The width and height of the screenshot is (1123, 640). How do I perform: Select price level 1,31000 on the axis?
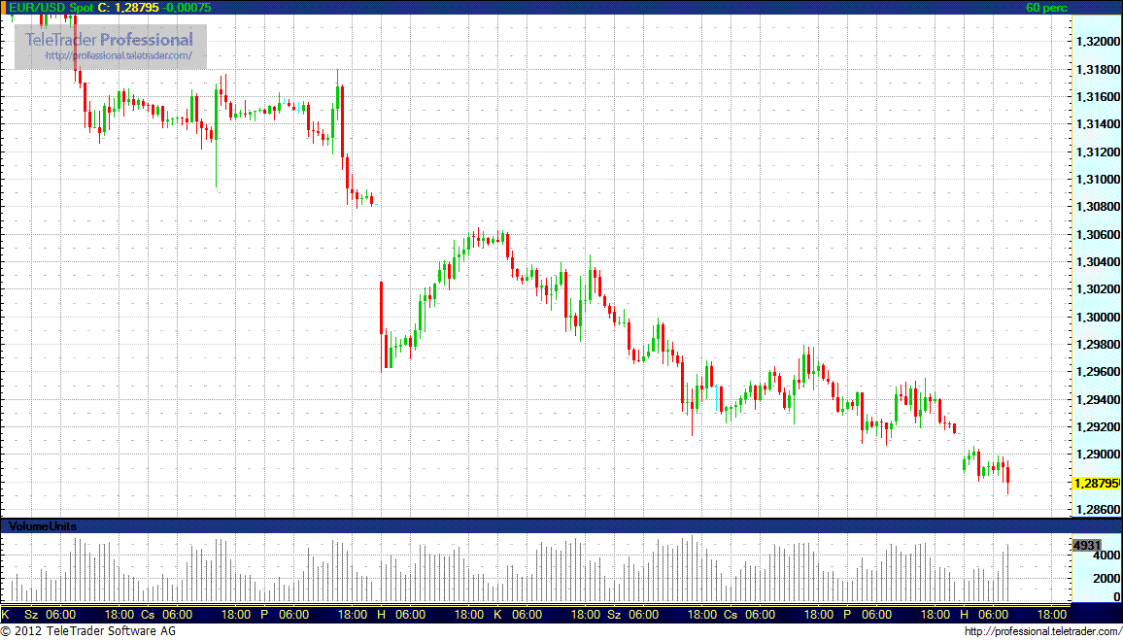coord(1097,180)
